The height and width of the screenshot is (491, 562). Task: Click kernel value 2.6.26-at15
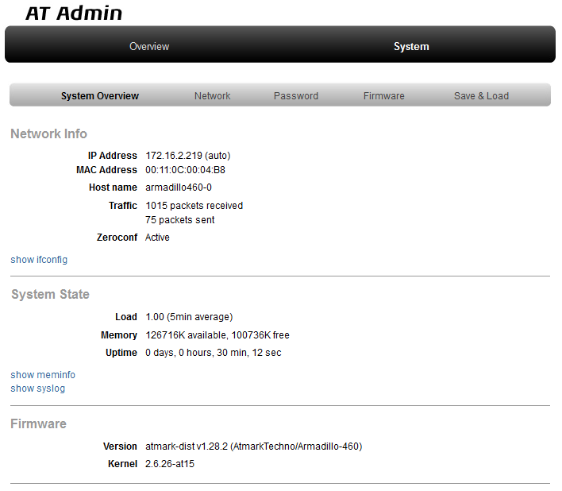coord(170,464)
